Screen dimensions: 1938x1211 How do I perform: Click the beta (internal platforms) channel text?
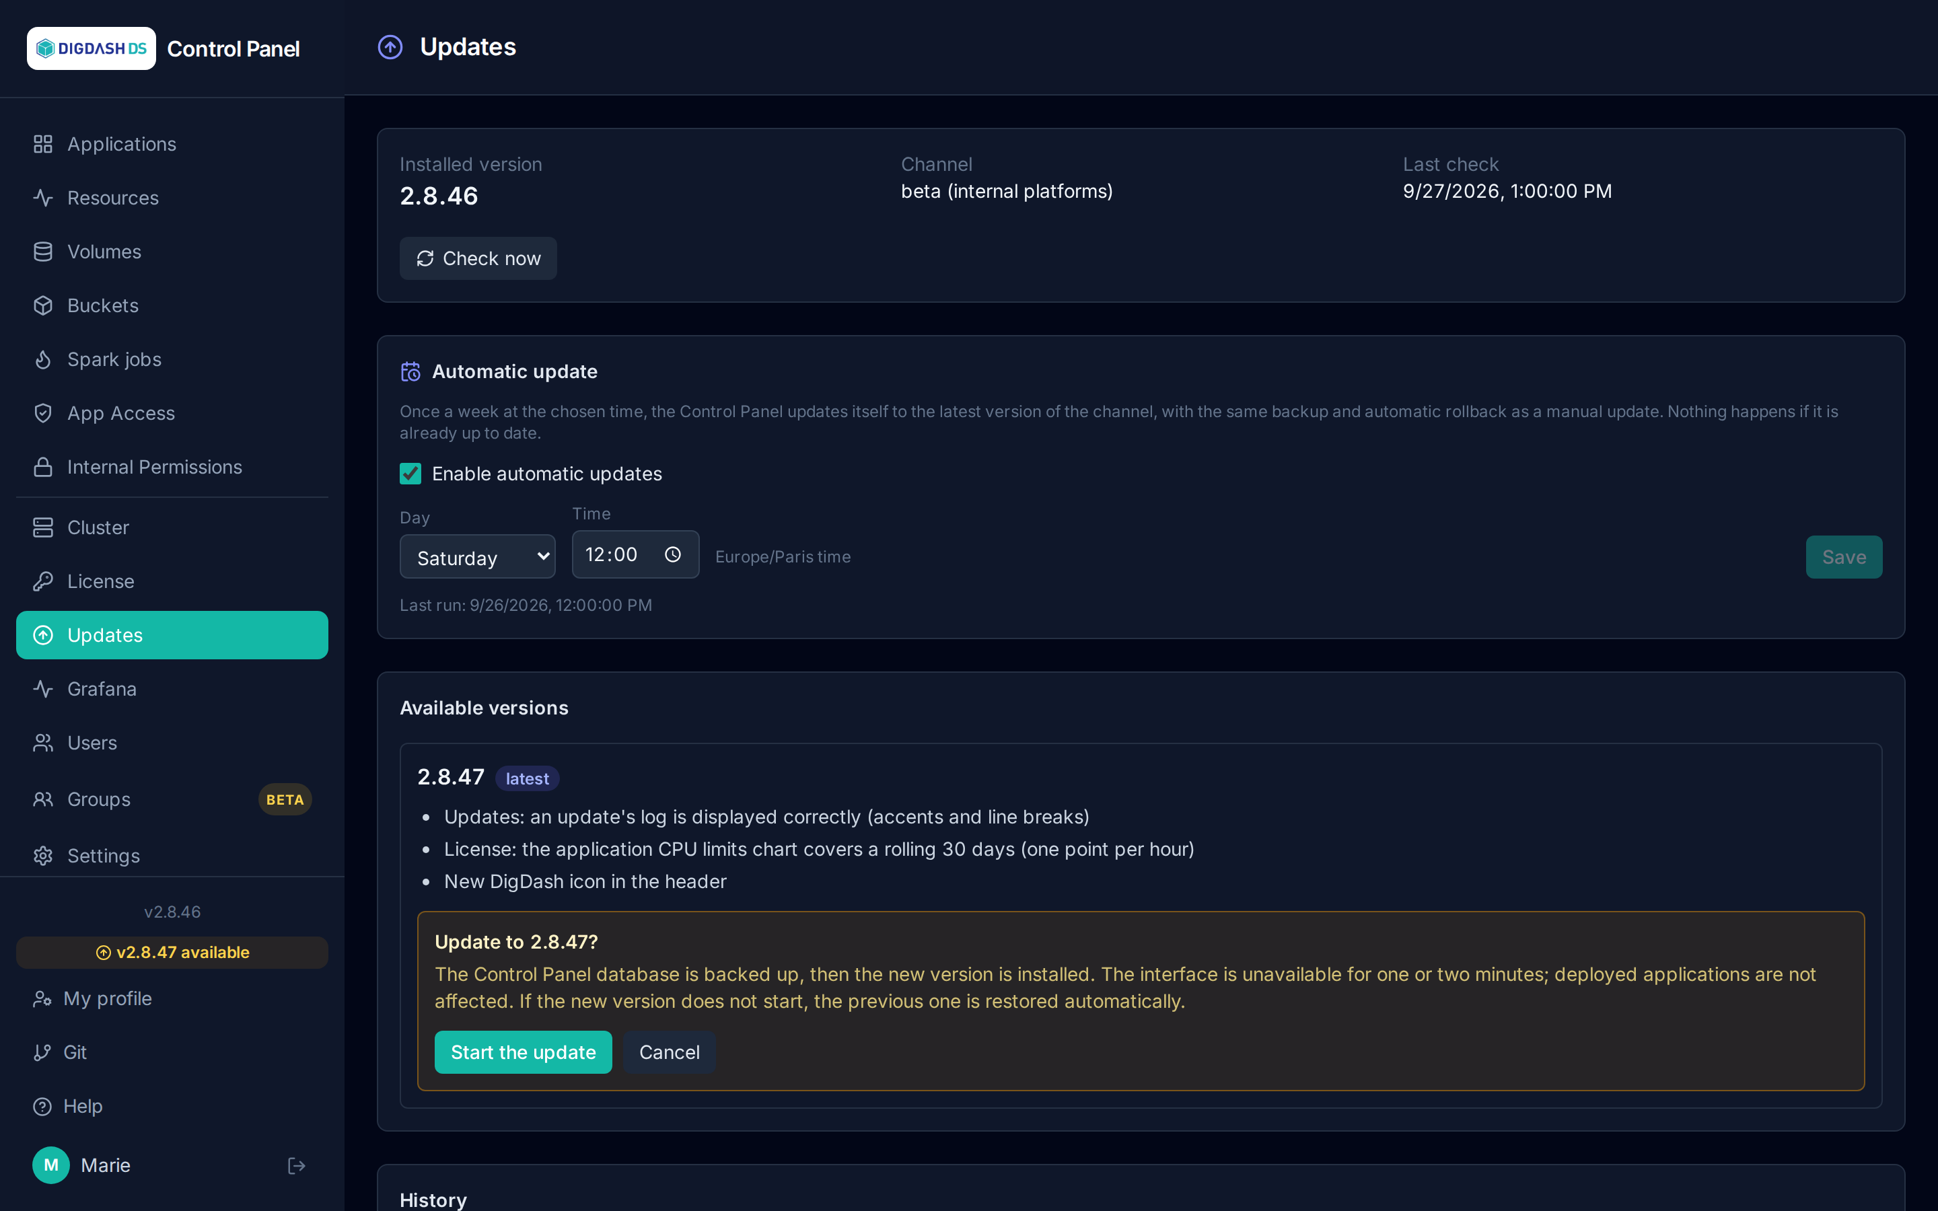(1007, 192)
